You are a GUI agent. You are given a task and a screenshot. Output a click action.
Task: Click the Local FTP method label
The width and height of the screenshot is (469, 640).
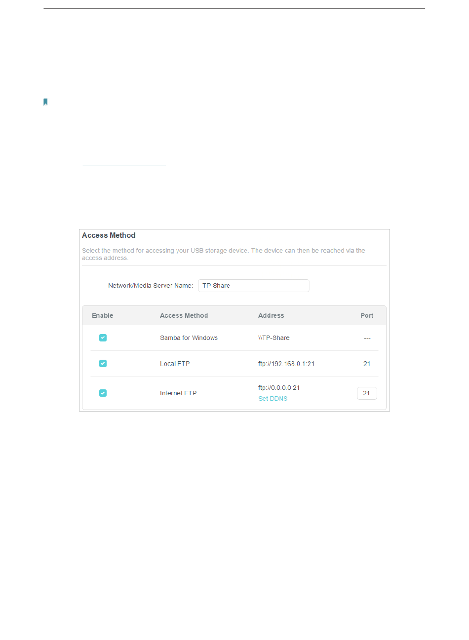(x=175, y=364)
